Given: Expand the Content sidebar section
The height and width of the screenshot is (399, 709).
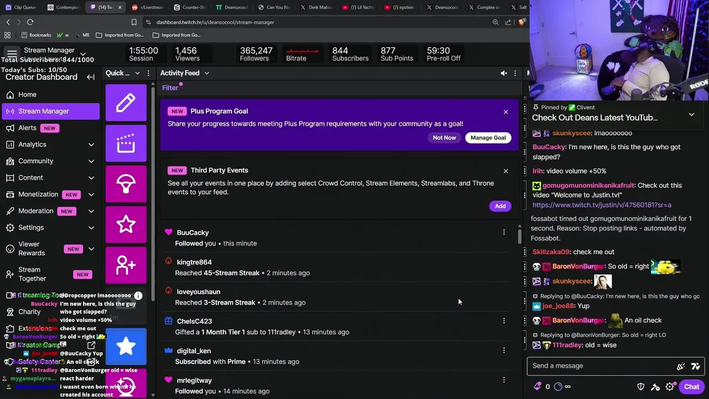Looking at the screenshot, I should tap(91, 178).
